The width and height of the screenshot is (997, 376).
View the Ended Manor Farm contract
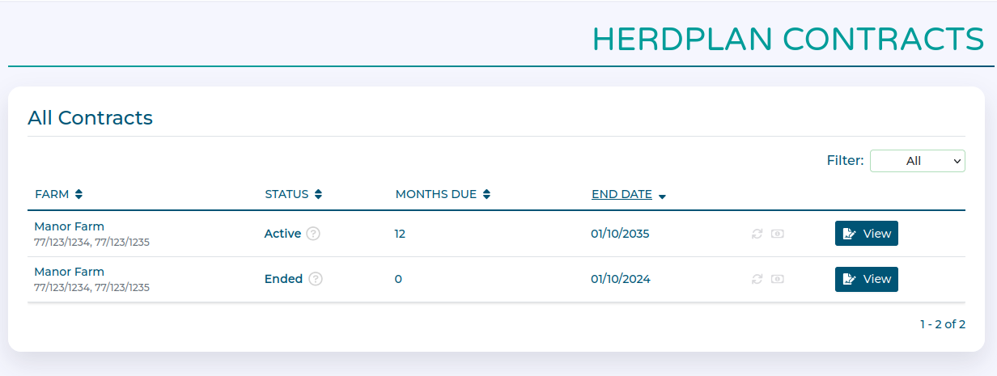pos(866,279)
